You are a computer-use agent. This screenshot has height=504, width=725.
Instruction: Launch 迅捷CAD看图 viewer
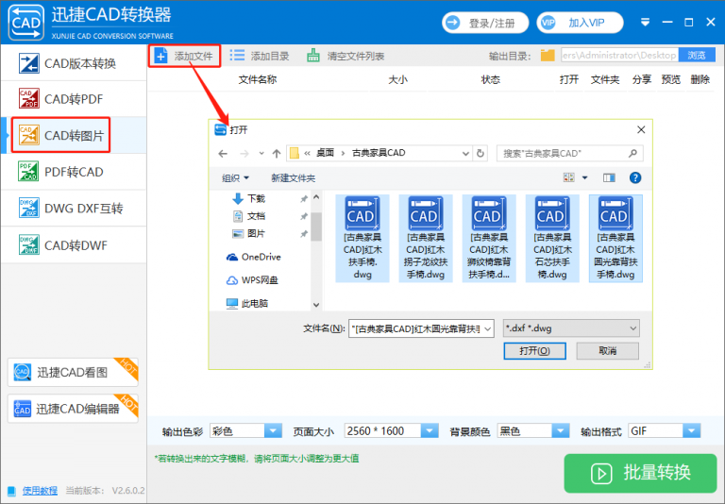(x=73, y=372)
